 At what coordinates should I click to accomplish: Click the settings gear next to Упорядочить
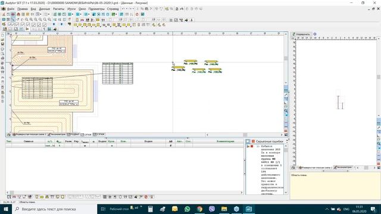(315, 34)
